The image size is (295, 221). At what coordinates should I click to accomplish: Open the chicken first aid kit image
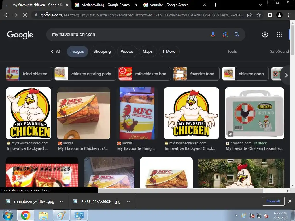click(254, 113)
